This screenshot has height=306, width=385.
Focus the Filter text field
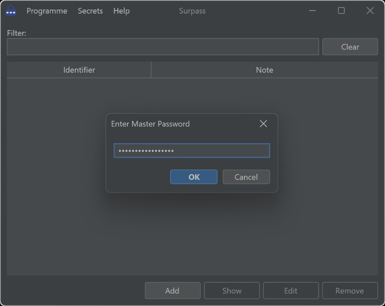163,47
